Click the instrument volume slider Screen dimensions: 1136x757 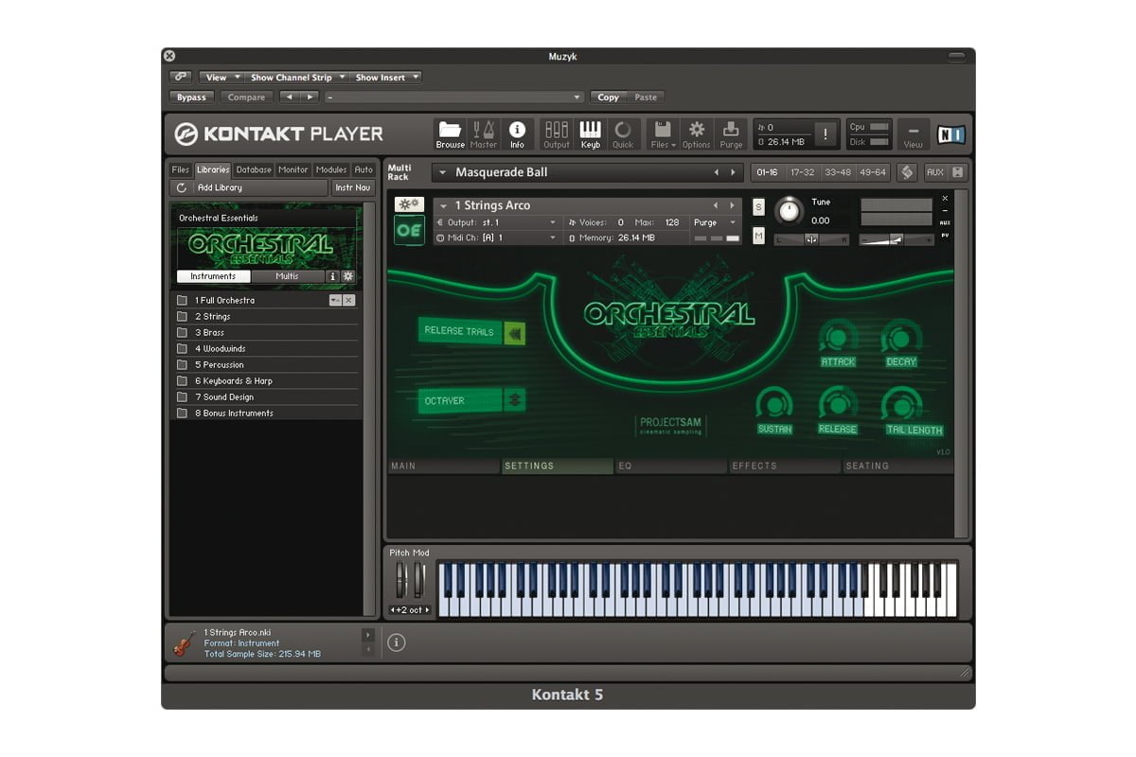[896, 239]
